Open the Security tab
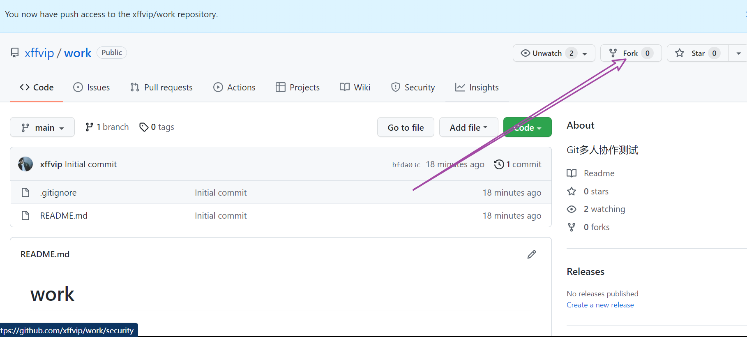 point(413,88)
